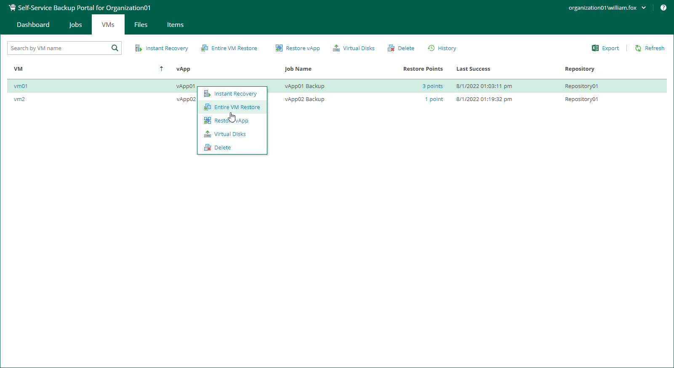674x368 pixels.
Task: Select the VMs tab
Action: click(x=108, y=24)
